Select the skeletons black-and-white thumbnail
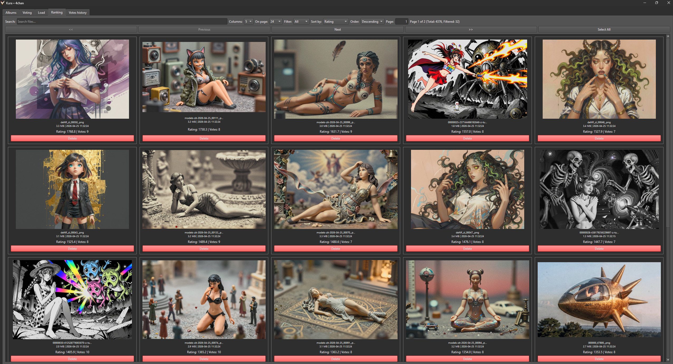673x364 pixels. pyautogui.click(x=599, y=189)
